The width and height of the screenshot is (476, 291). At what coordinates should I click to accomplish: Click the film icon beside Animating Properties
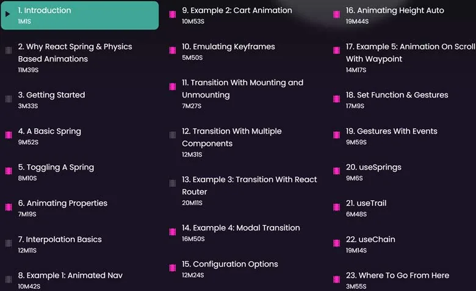coord(9,207)
